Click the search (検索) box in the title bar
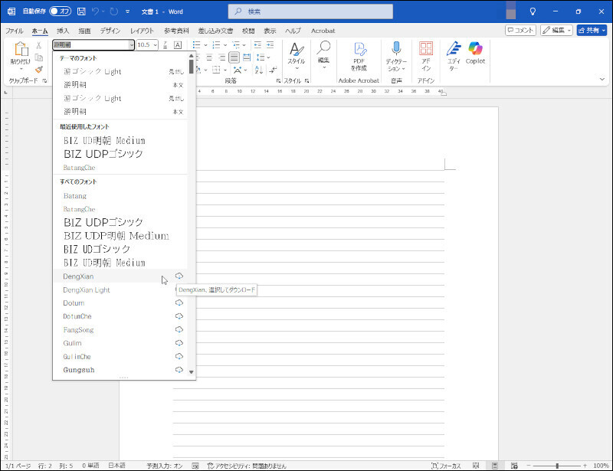The image size is (613, 471). click(310, 11)
